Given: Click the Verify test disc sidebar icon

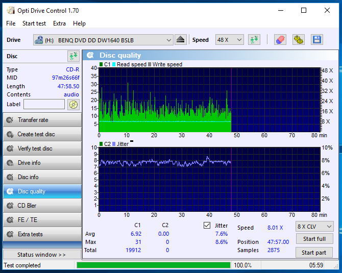Looking at the screenshot, I should (10, 148).
